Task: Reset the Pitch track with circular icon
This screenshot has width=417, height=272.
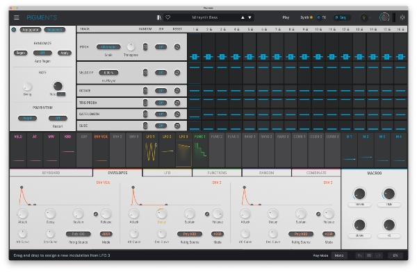Action: [177, 46]
